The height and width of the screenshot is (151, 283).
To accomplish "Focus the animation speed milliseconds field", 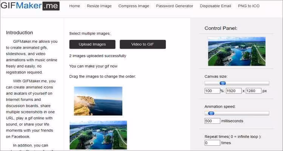I will [212, 121].
